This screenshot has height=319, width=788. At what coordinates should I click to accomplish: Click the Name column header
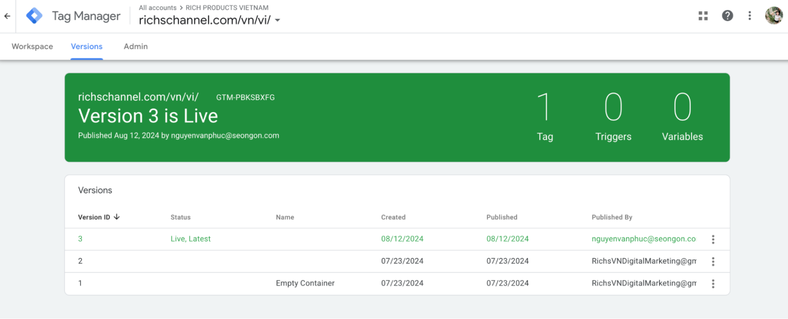click(285, 217)
